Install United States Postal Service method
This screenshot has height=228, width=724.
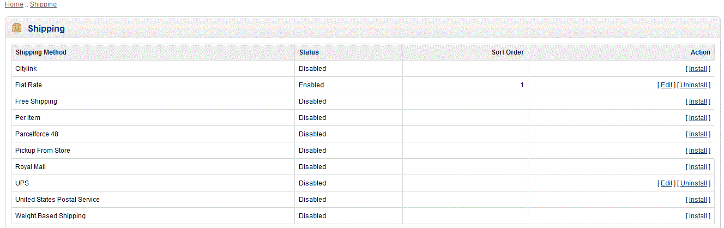[x=698, y=200]
